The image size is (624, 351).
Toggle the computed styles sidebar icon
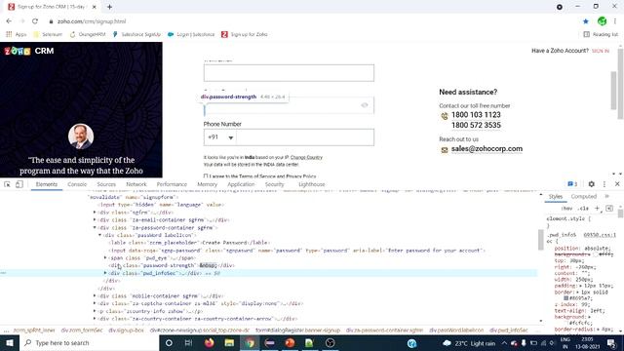point(609,209)
